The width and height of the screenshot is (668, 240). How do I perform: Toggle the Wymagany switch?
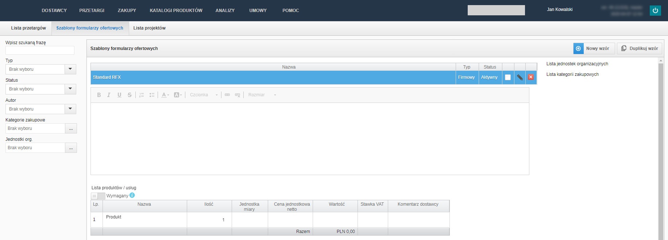(98, 196)
